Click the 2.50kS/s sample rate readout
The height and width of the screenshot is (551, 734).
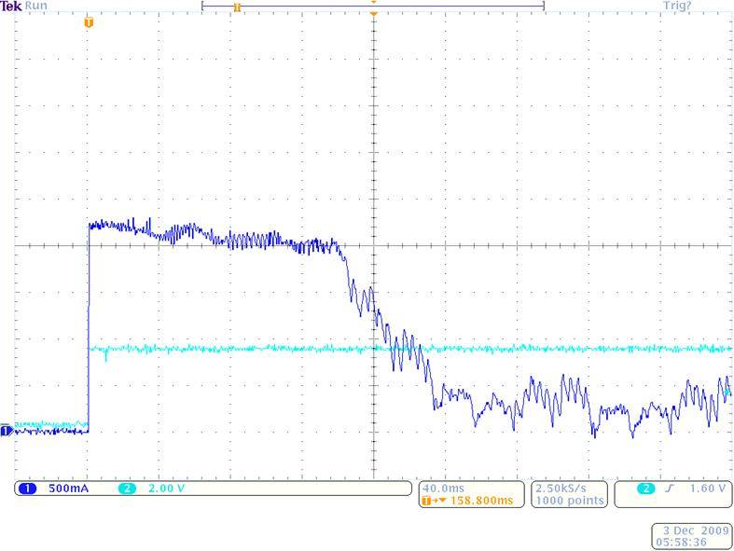[x=569, y=488]
